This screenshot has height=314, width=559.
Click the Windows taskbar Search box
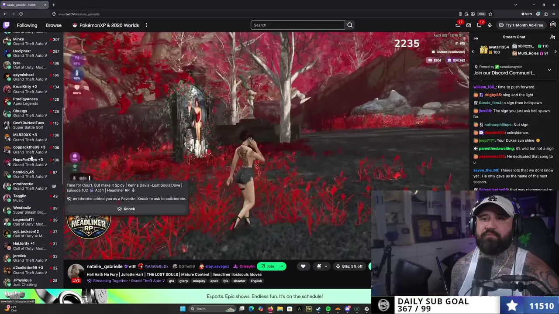click(212, 309)
